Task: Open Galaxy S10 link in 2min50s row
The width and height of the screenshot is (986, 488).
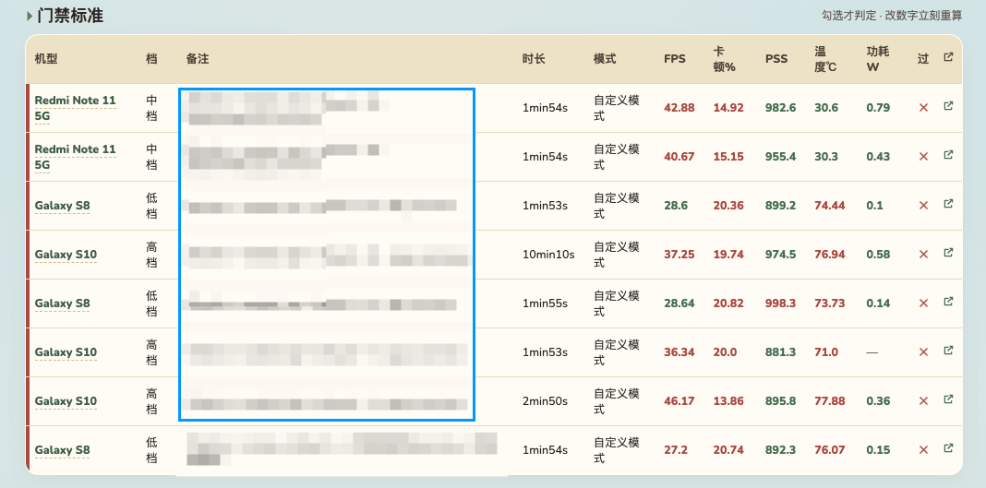Action: coord(66,402)
